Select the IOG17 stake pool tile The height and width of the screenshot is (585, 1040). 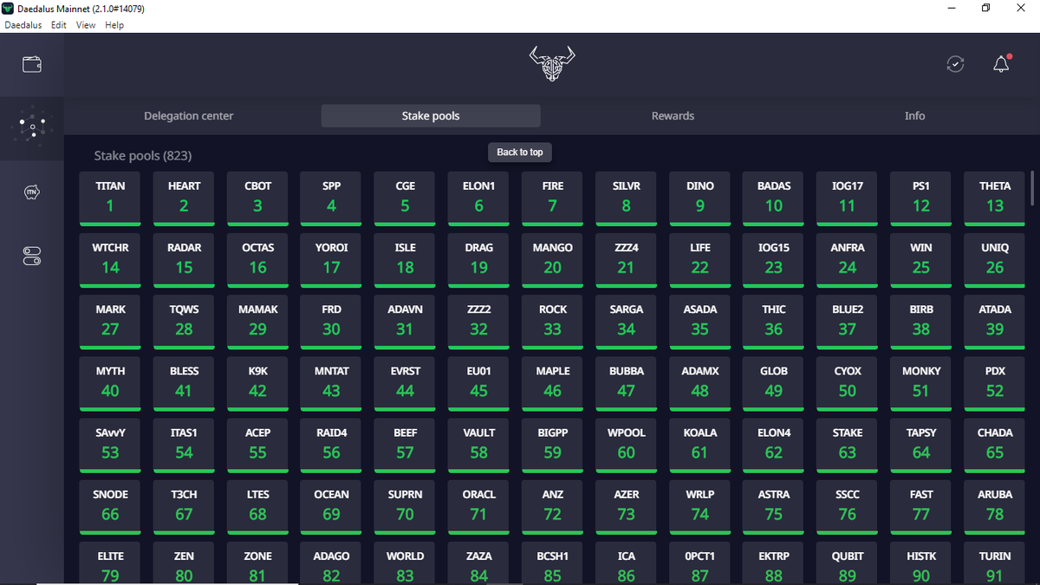(847, 199)
